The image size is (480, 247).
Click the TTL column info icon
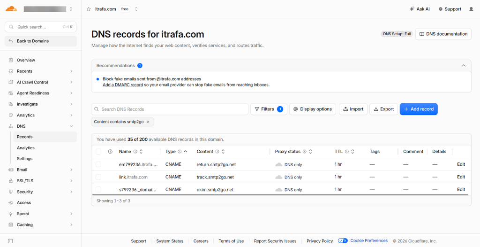[x=347, y=152]
